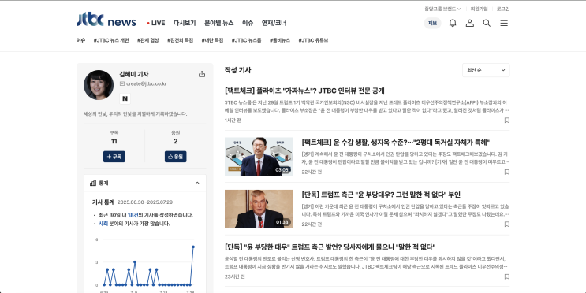Image resolution: width=586 pixels, height=293 pixels.
Task: Click the JTBC news logo
Action: 106,20
